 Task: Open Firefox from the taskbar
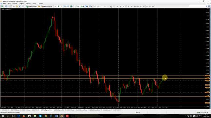point(24,116)
